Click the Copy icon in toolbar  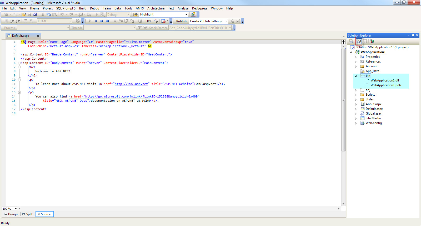click(x=48, y=14)
